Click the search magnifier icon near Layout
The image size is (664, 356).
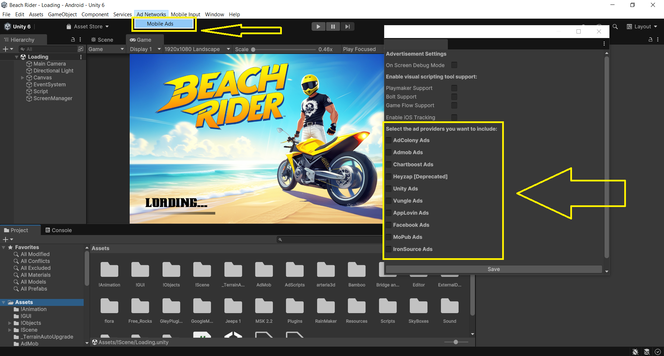615,27
